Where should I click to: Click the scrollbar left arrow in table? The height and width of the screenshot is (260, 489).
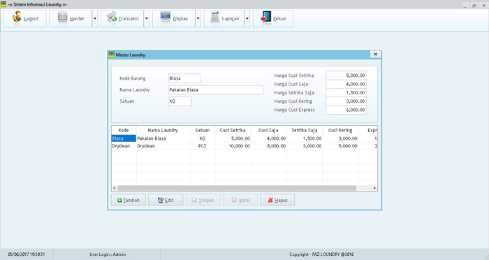point(115,188)
